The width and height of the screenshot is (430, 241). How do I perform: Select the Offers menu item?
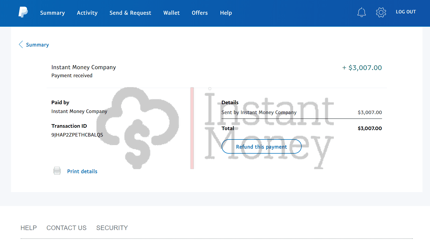200,13
